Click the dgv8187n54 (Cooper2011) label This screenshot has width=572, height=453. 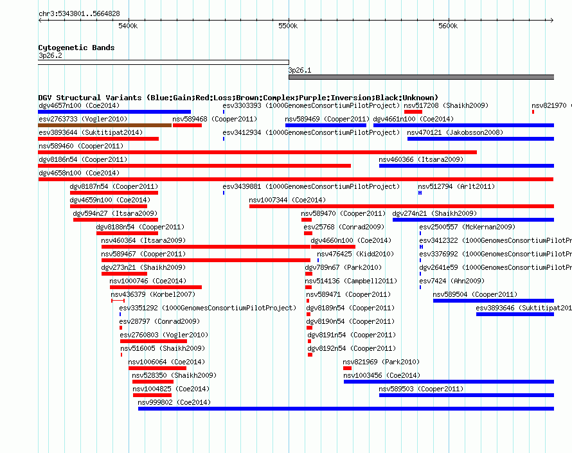pos(114,187)
